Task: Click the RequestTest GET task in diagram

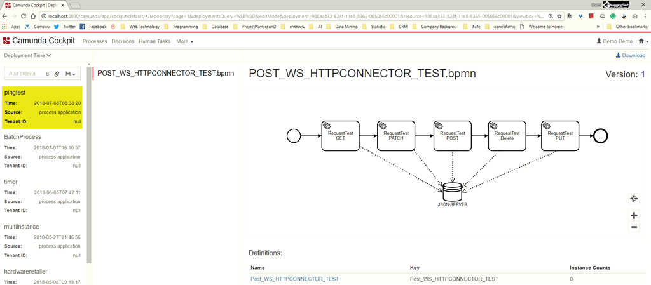Action: click(x=341, y=136)
